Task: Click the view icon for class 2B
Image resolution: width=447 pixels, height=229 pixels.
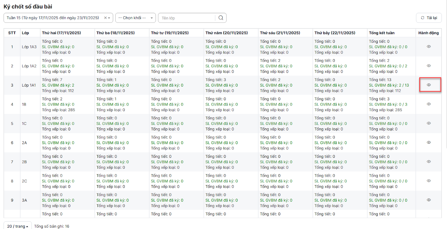Action: point(429,162)
